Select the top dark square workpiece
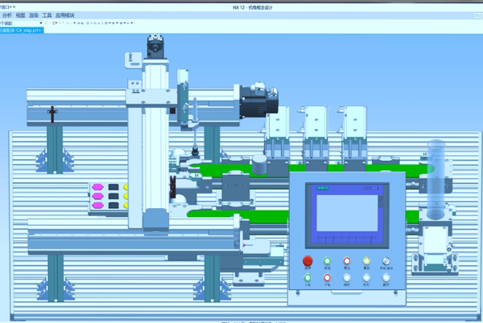 [x=114, y=187]
